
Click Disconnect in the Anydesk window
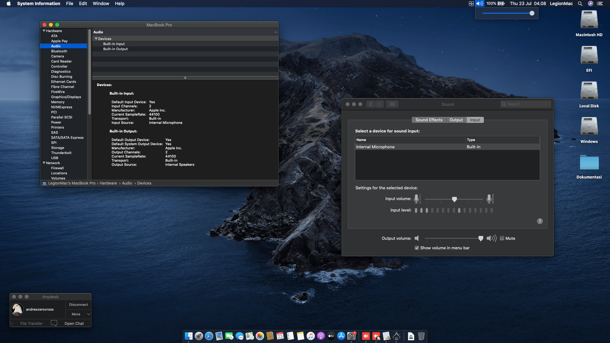click(x=78, y=305)
